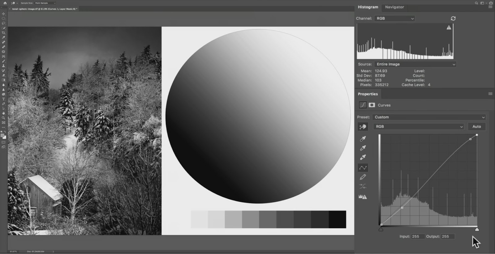Click the Curves Input value field
The height and width of the screenshot is (254, 495).
(418, 236)
